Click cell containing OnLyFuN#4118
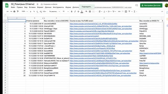Viewport: 168px width, 94px height. tap(56, 75)
